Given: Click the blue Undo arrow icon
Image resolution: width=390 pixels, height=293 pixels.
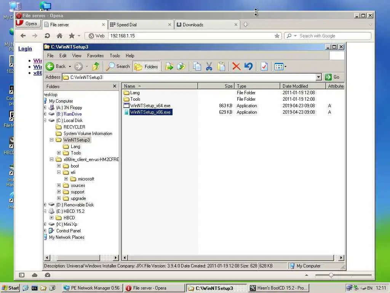Looking at the screenshot, I should 248,66.
